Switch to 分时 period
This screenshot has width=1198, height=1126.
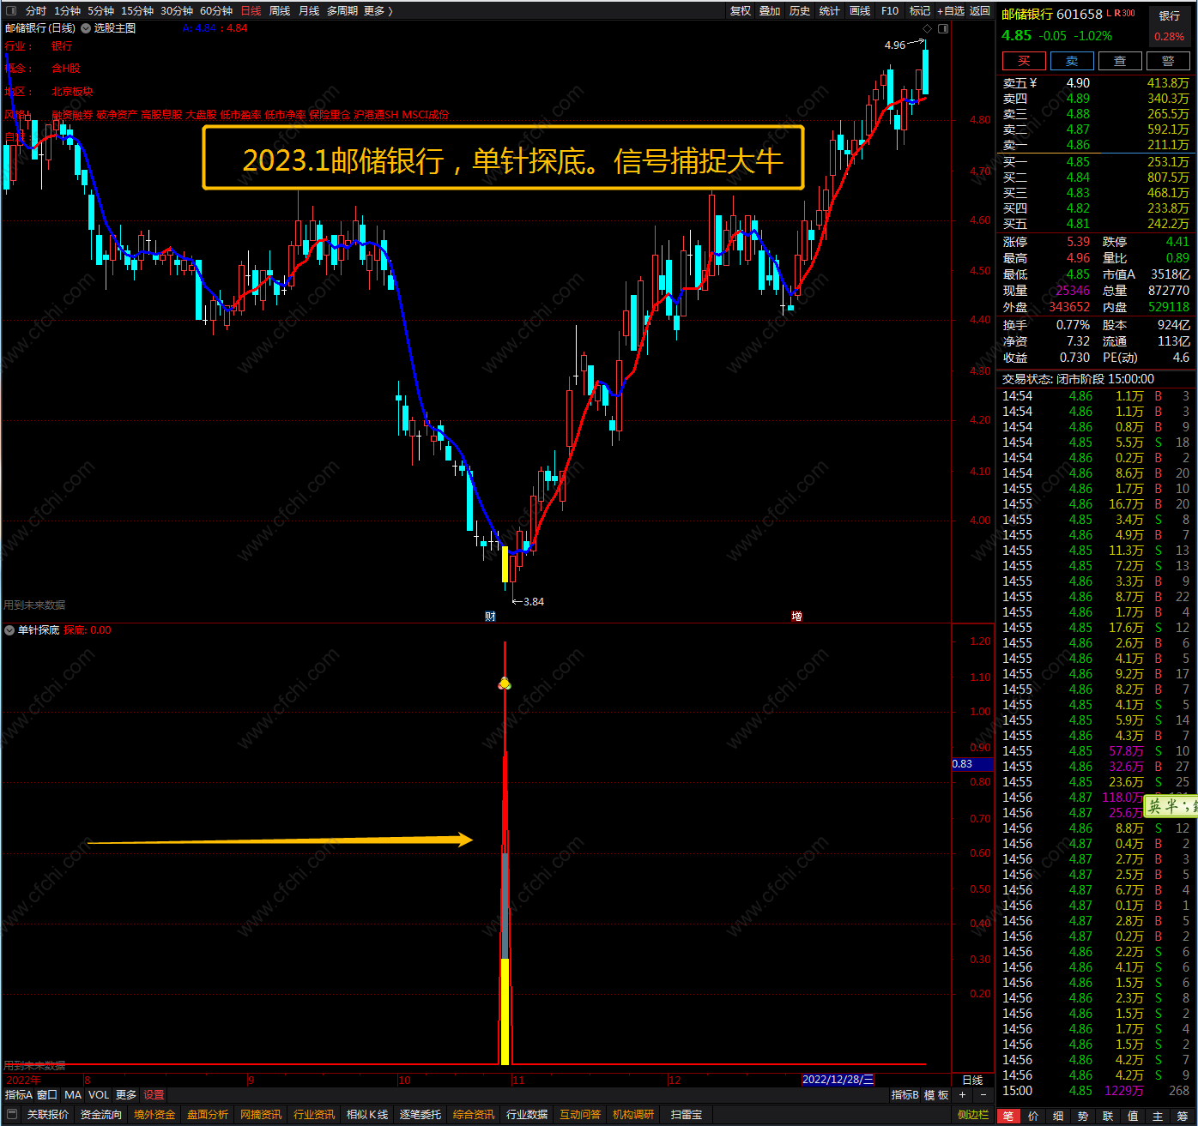click(36, 11)
